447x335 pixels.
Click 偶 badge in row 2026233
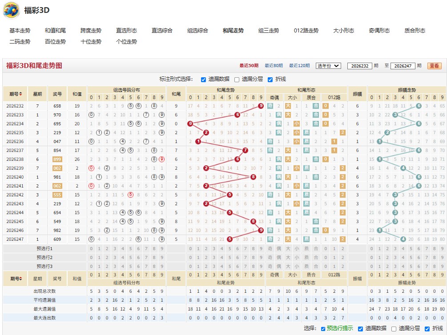click(278, 115)
